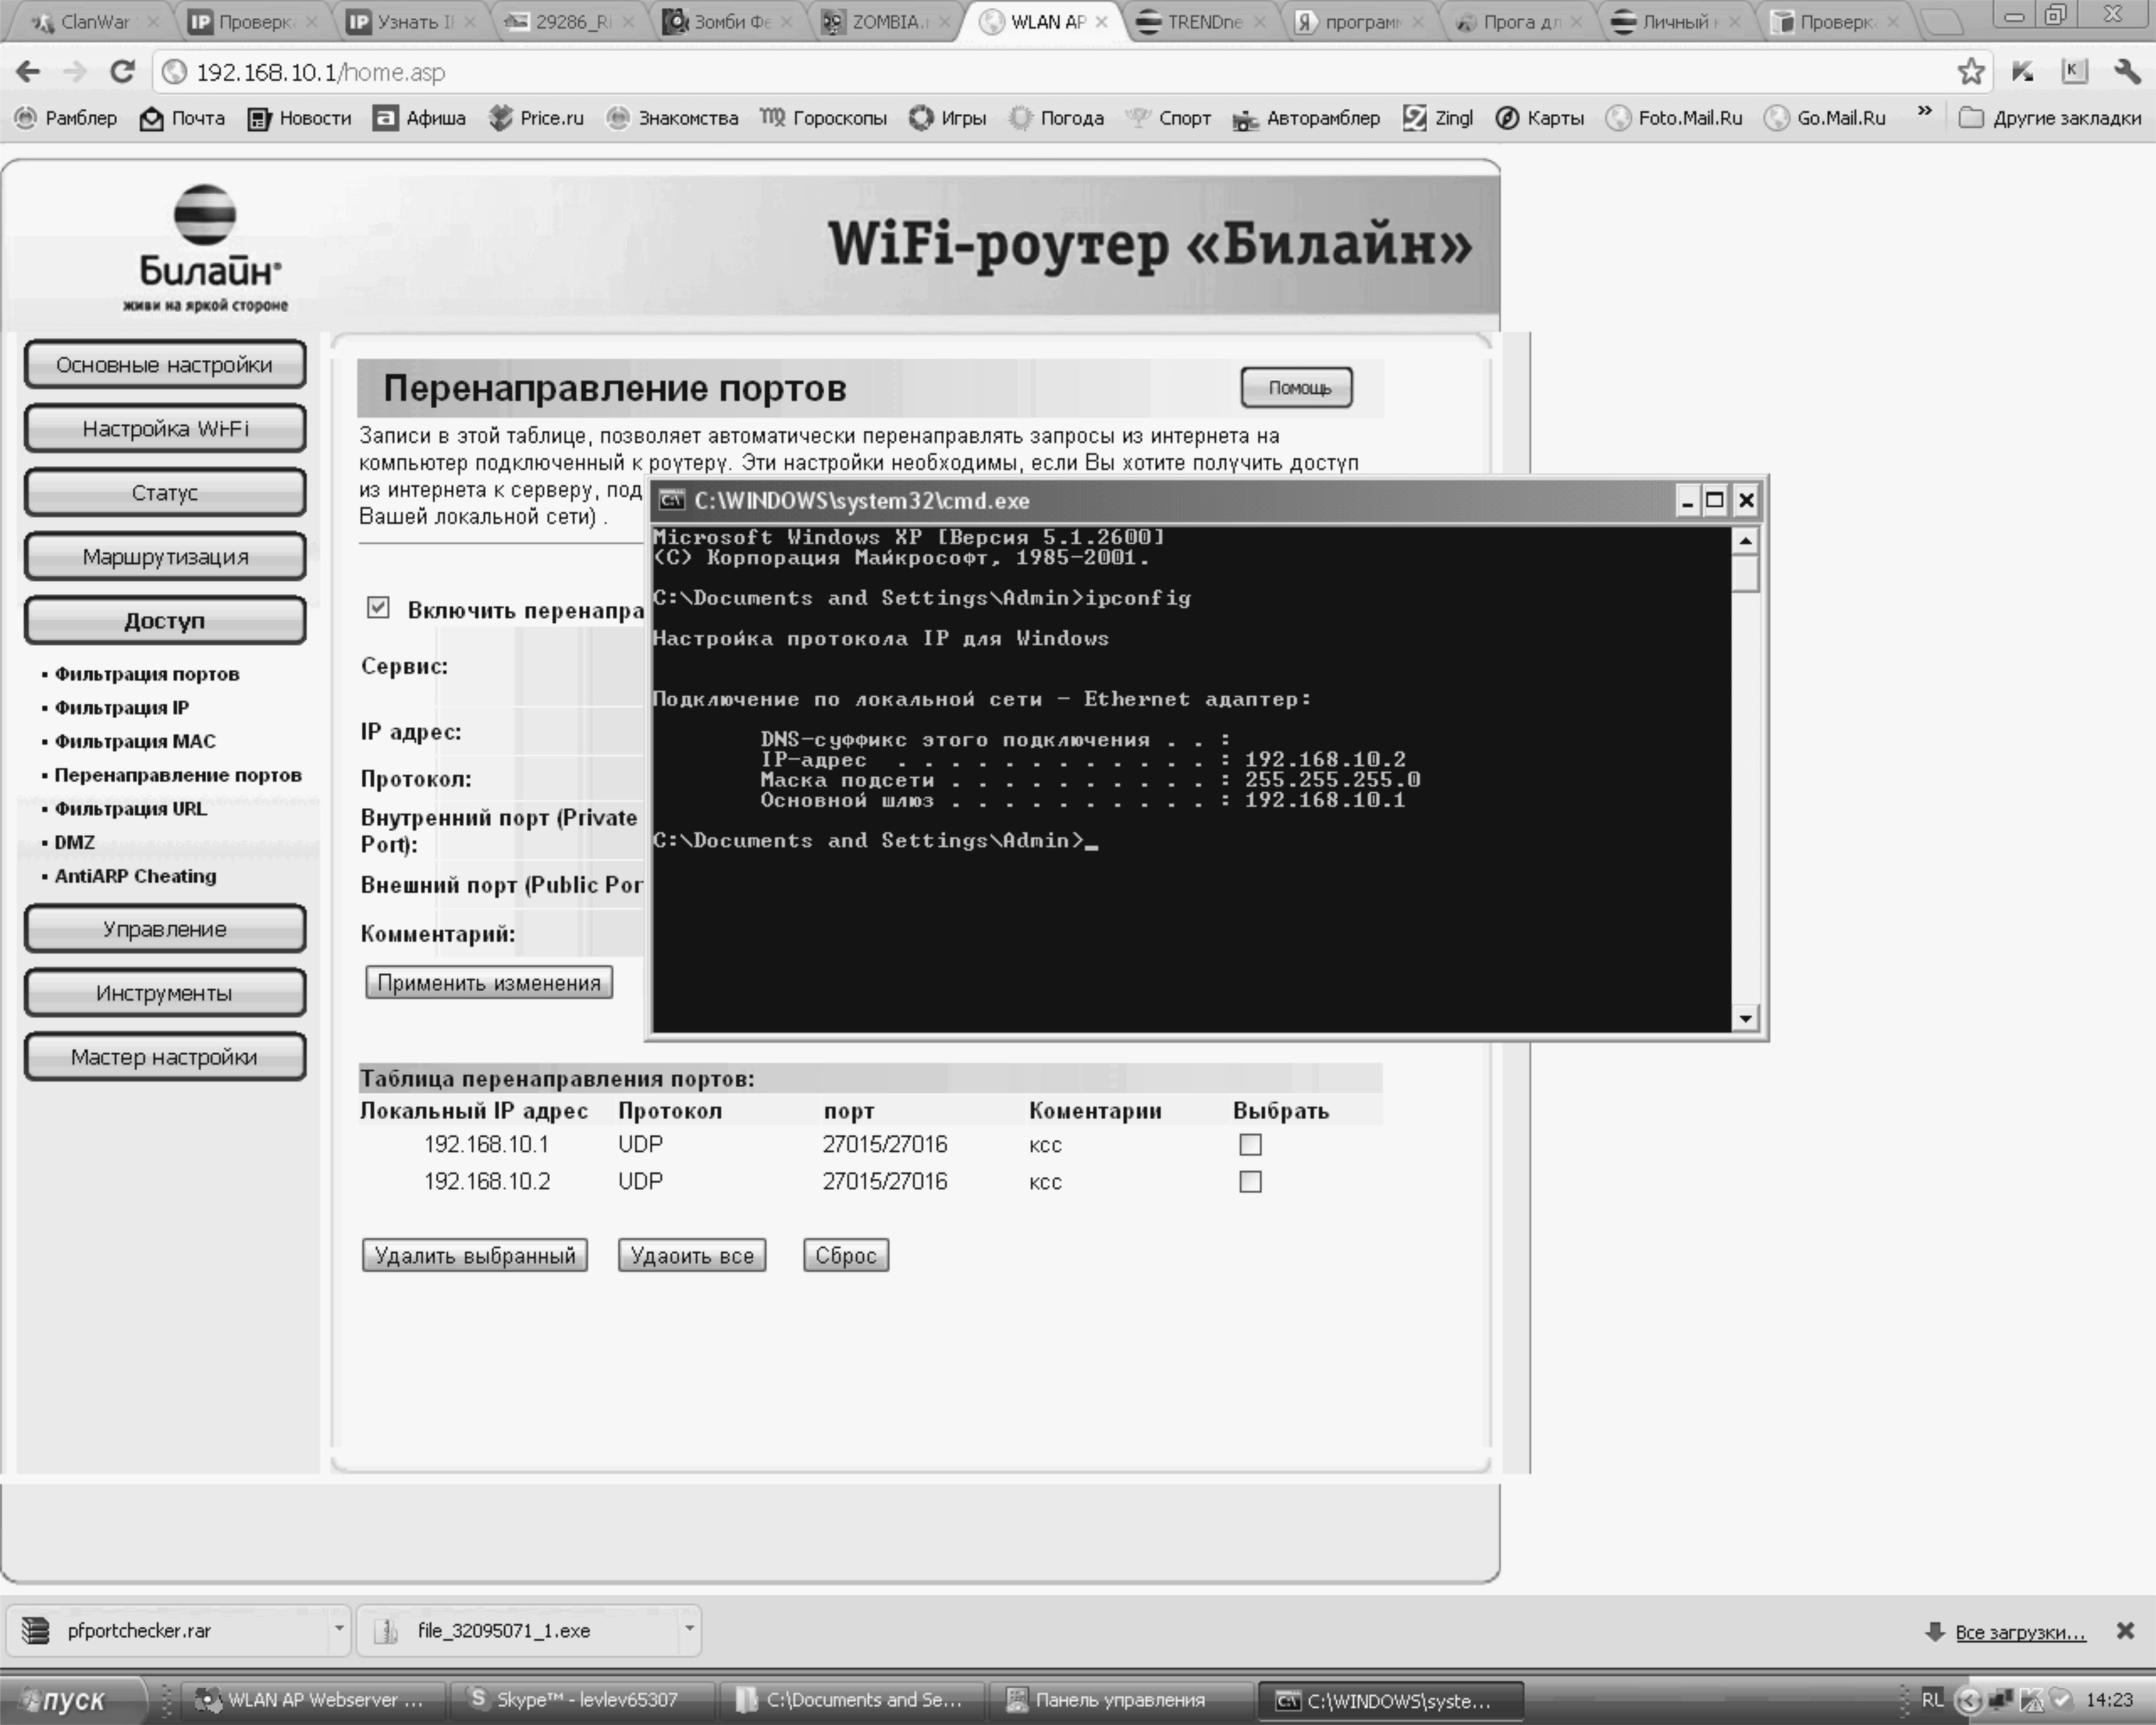Open the Гороскопы bookmark

tap(823, 118)
